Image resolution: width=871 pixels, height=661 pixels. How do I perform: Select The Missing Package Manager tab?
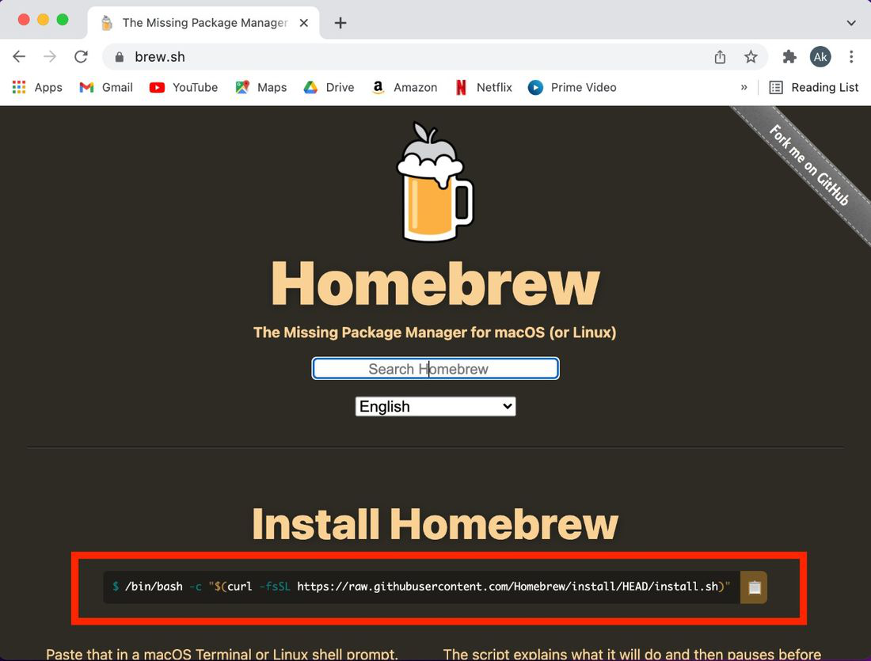[x=203, y=23]
